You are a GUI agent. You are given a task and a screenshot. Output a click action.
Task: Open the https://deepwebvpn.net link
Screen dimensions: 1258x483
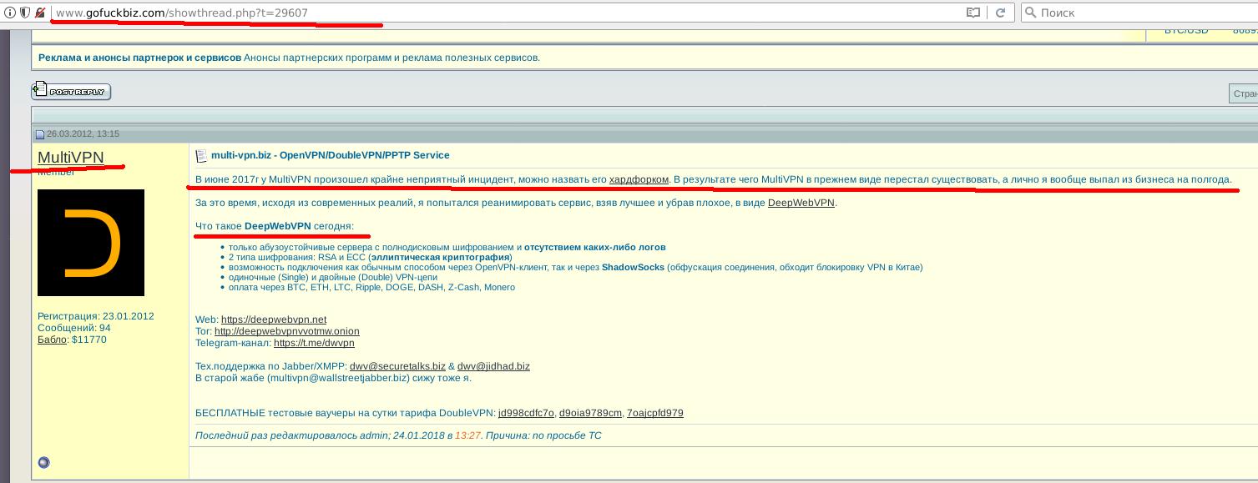point(274,319)
